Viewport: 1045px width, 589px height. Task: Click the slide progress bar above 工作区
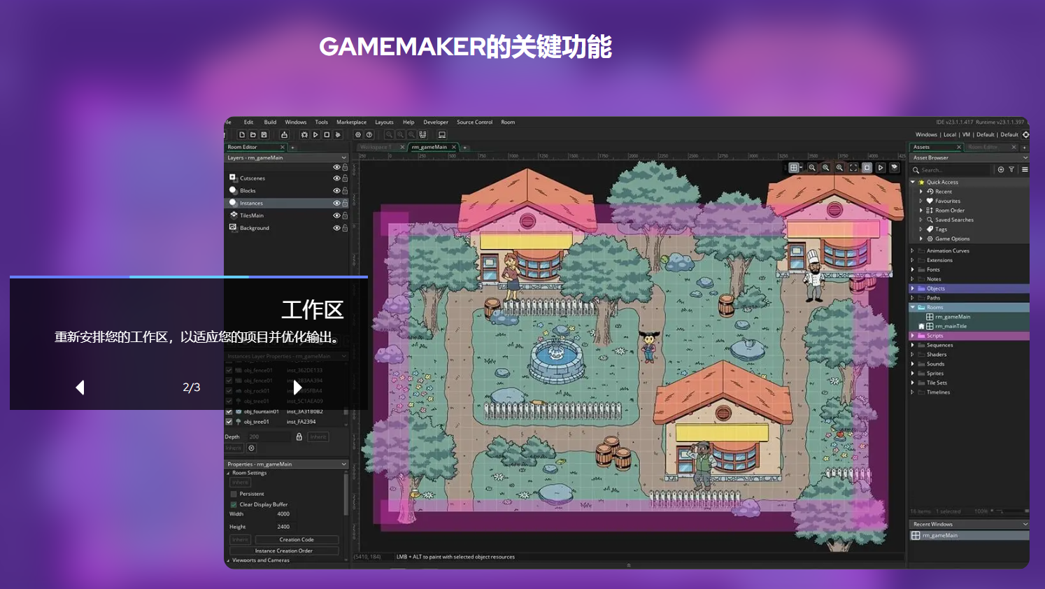[189, 277]
